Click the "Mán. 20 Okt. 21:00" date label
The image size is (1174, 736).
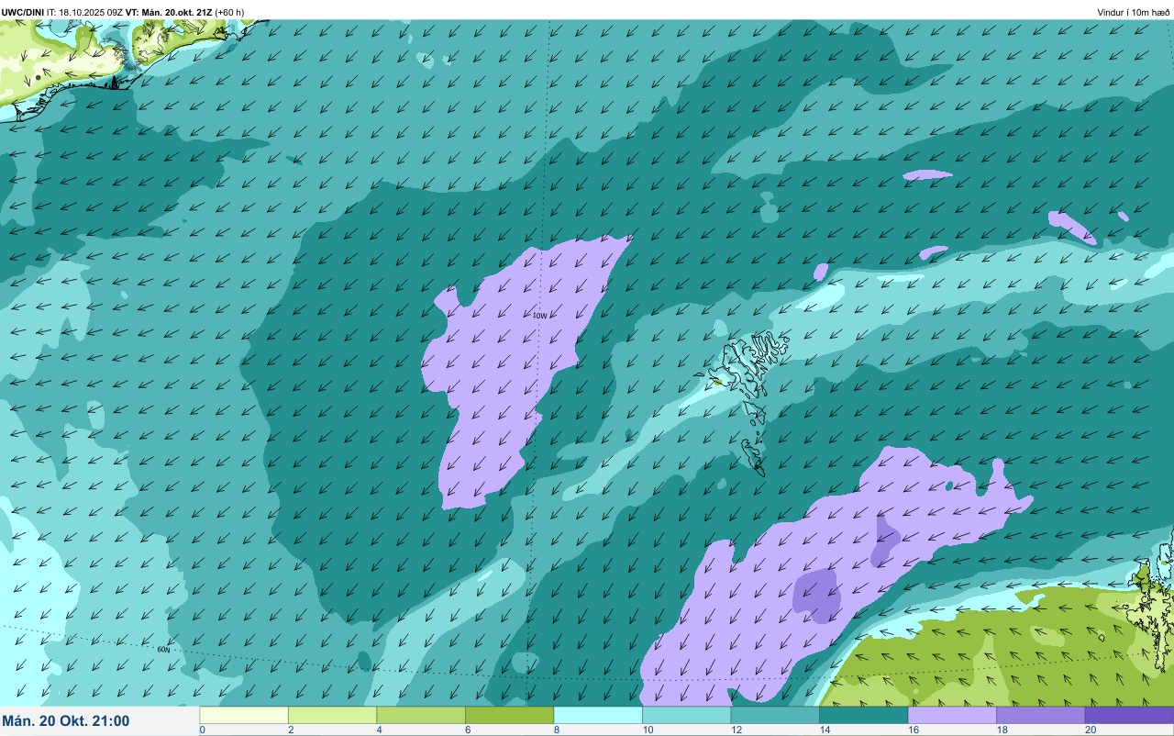66,721
